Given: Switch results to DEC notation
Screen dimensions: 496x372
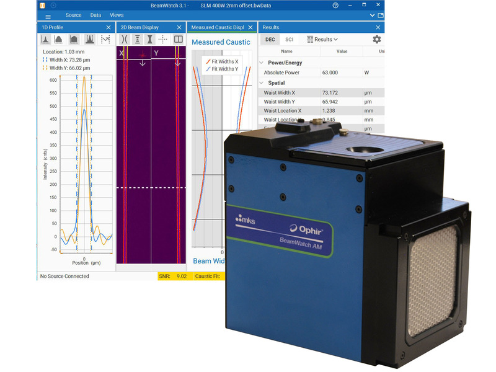Looking at the screenshot, I should click(x=270, y=39).
